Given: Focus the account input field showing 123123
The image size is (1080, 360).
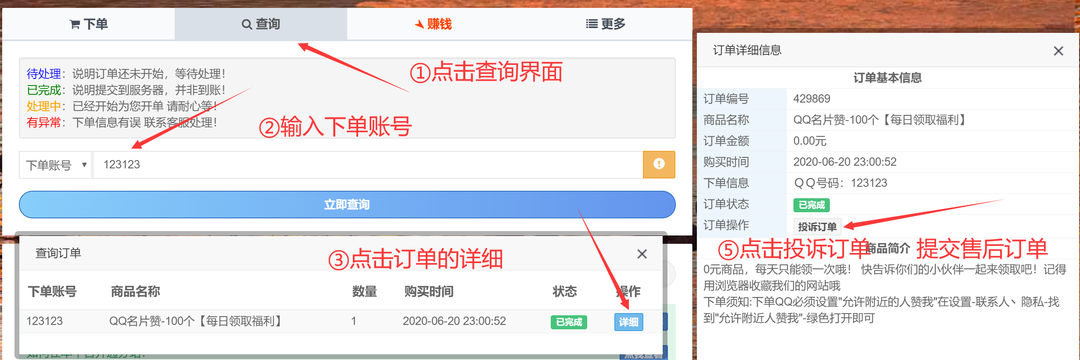Looking at the screenshot, I should [368, 165].
